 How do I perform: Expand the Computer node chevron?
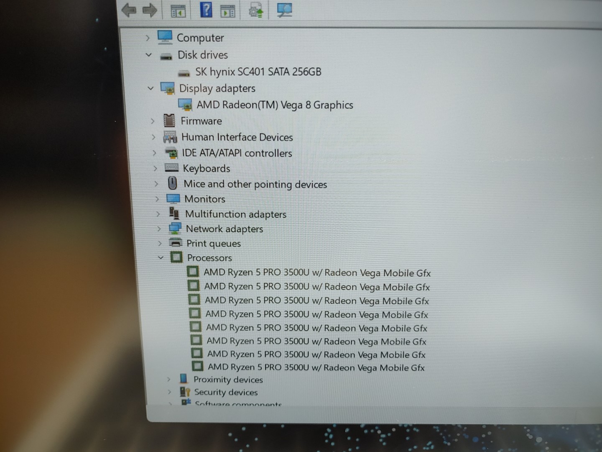pyautogui.click(x=148, y=38)
